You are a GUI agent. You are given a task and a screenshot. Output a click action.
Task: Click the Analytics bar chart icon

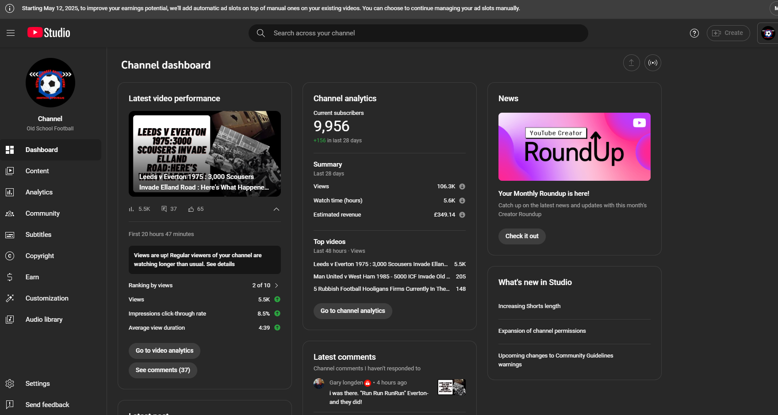coord(10,192)
